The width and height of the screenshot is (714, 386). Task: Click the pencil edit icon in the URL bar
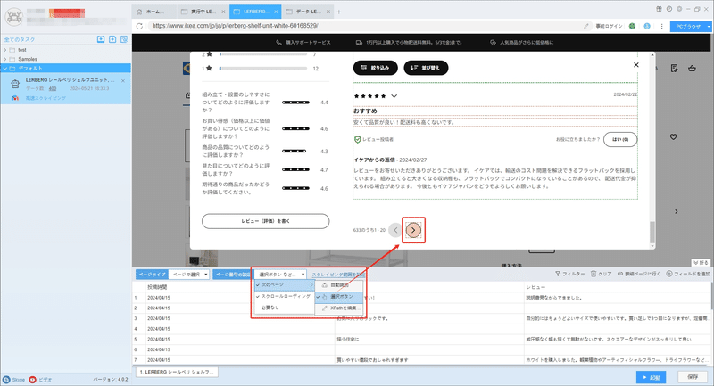click(x=586, y=26)
